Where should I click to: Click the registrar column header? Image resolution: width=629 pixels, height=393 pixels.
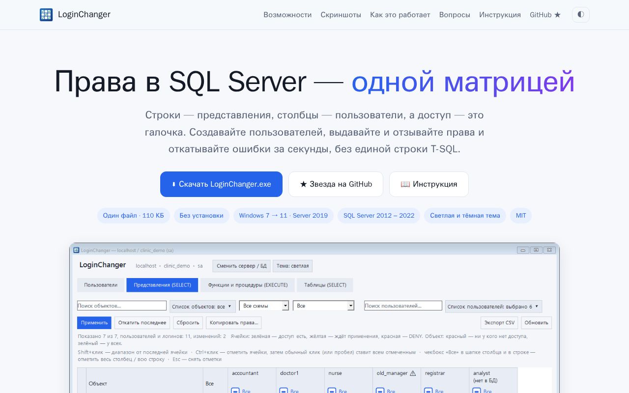(435, 373)
